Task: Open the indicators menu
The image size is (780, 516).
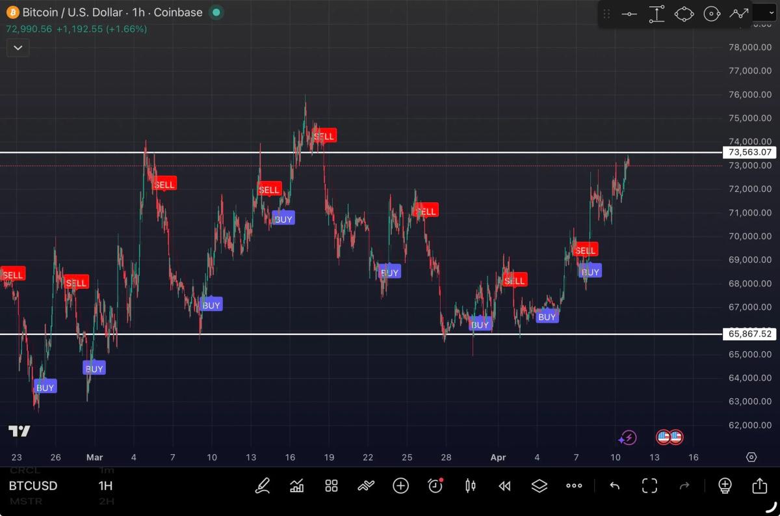Action: (297, 485)
